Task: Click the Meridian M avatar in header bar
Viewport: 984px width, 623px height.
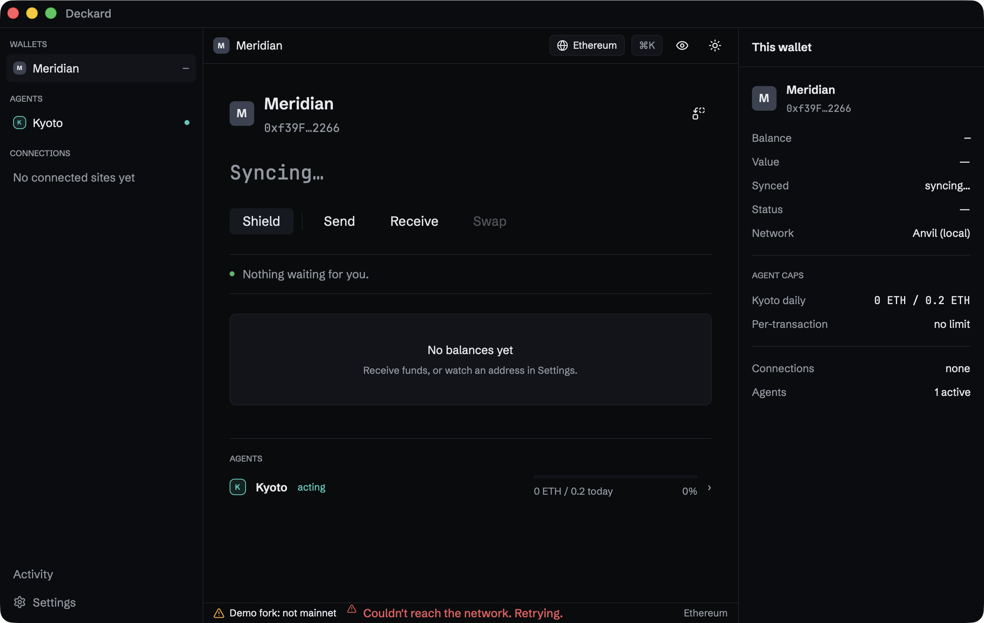Action: coord(221,45)
